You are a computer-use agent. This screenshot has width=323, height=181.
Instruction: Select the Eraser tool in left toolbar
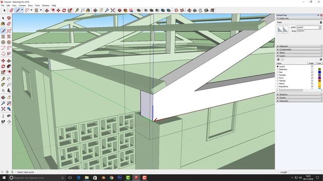(x=9, y=24)
